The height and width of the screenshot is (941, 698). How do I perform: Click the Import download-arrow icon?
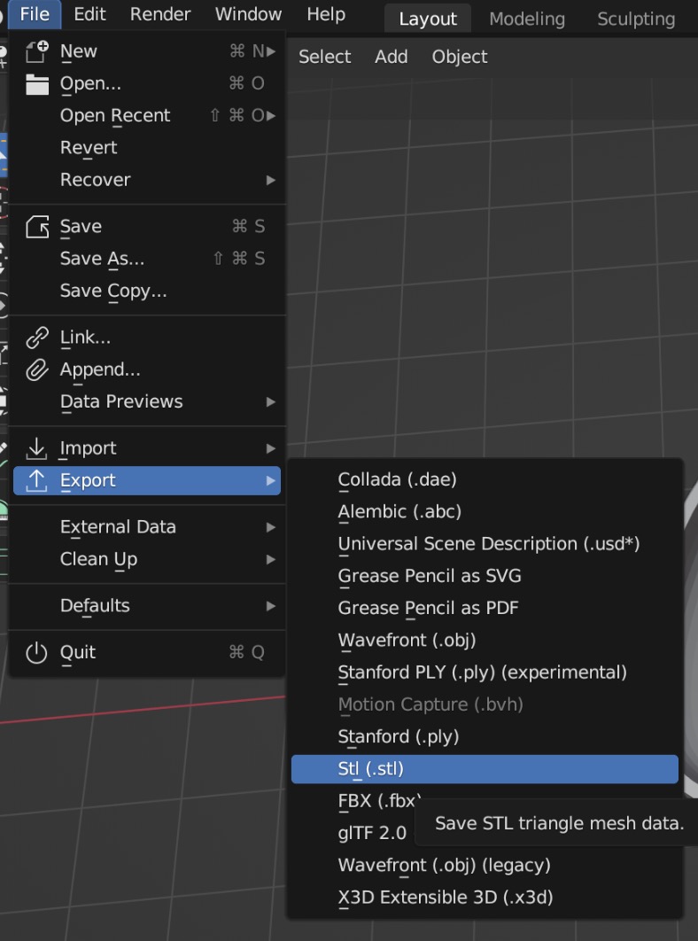[36, 448]
